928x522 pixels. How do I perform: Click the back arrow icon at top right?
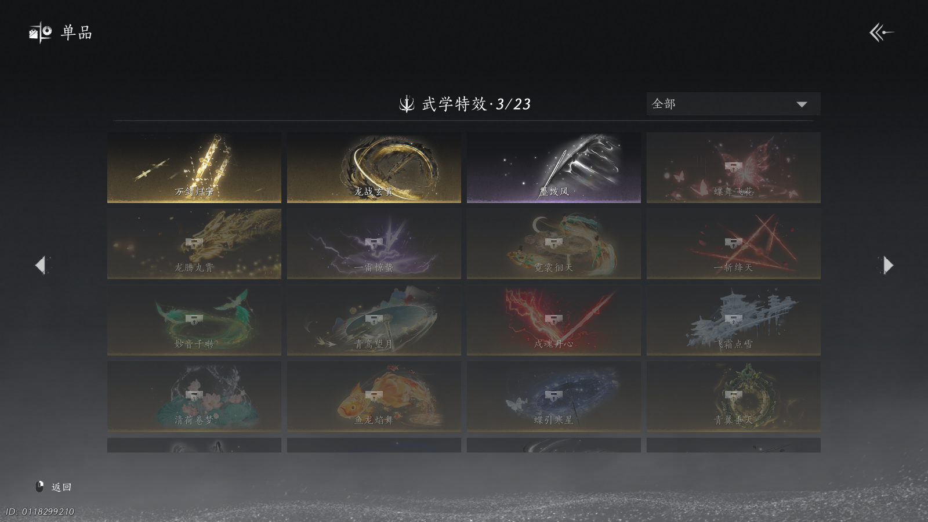tap(881, 32)
